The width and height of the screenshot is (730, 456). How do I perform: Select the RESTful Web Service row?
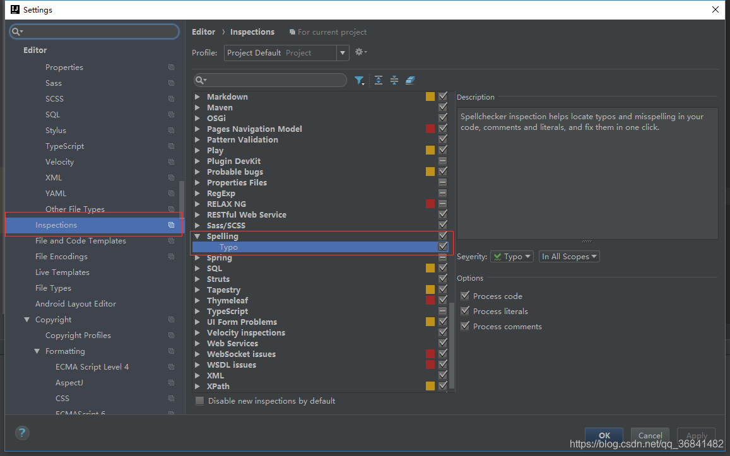[320, 215]
